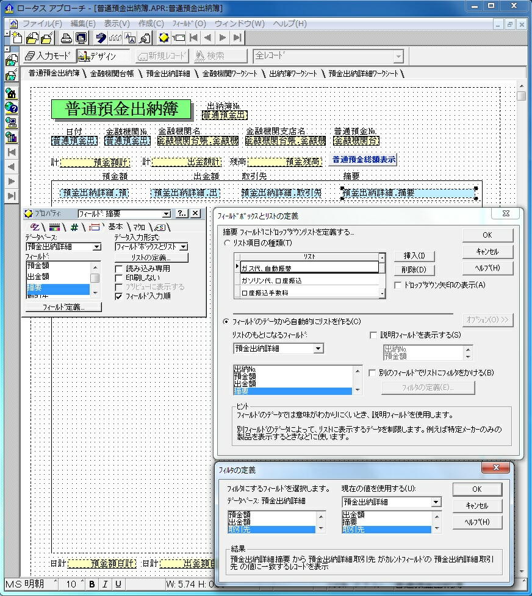
Task: Open the number format tab in Properties panel
Action: point(74,227)
